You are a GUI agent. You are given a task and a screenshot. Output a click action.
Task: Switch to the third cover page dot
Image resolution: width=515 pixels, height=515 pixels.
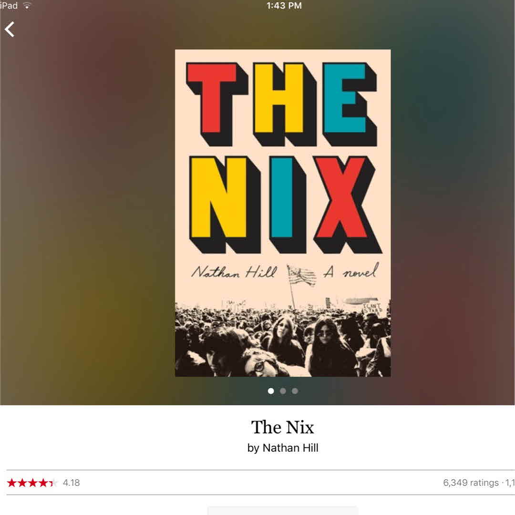[295, 391]
